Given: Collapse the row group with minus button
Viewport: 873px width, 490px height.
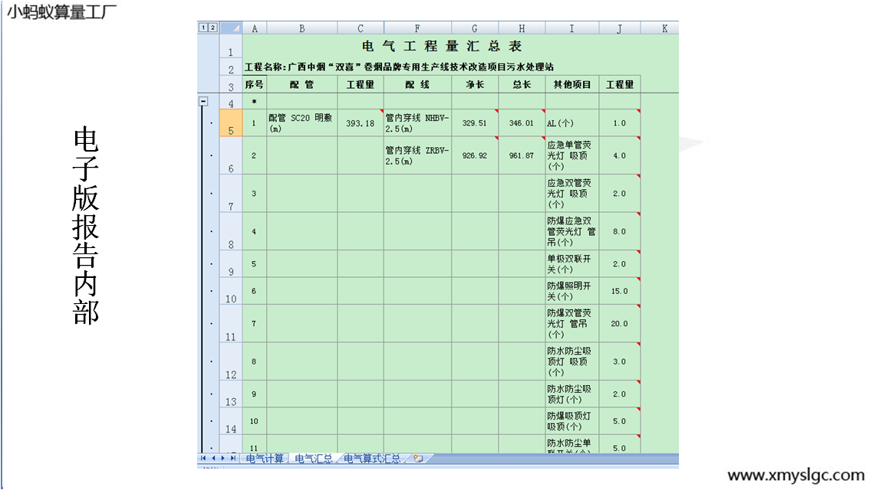Looking at the screenshot, I should [203, 101].
